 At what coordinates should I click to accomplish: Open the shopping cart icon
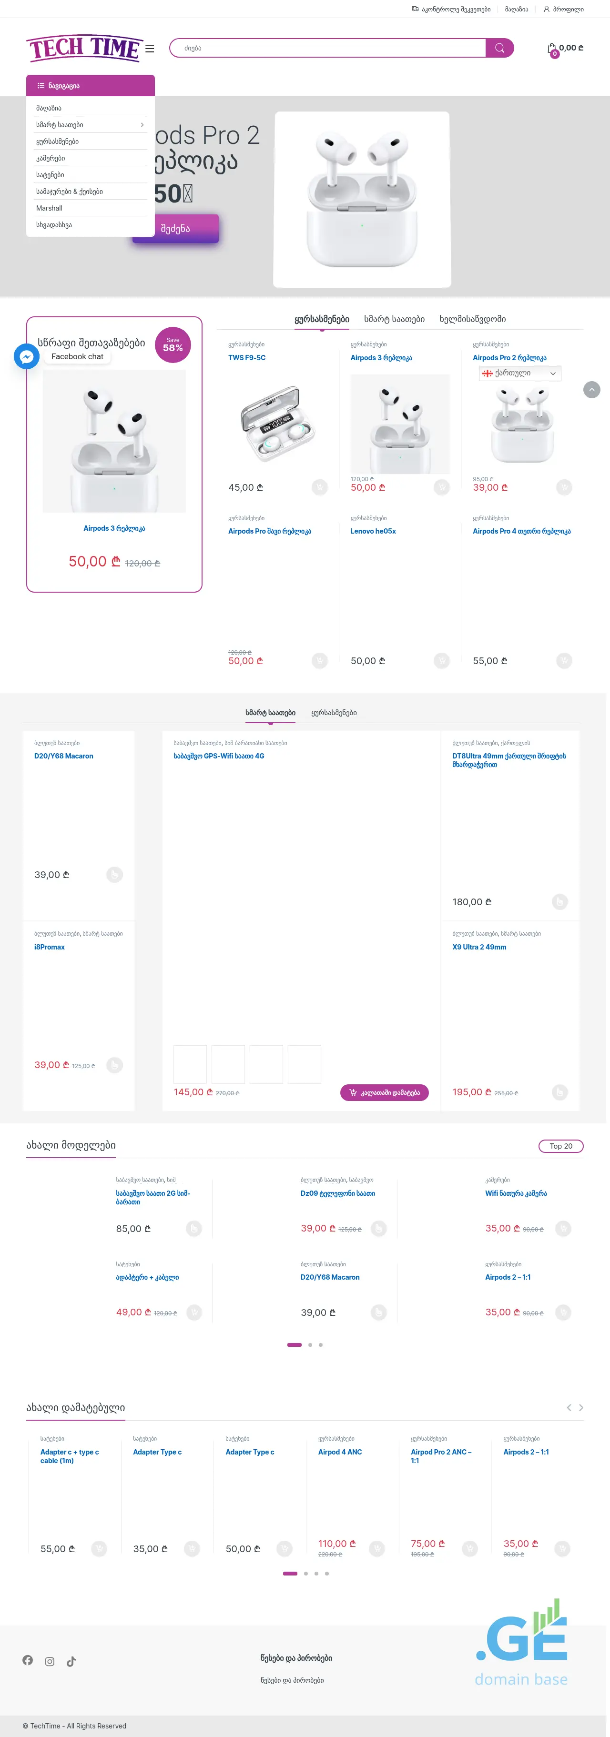[552, 49]
